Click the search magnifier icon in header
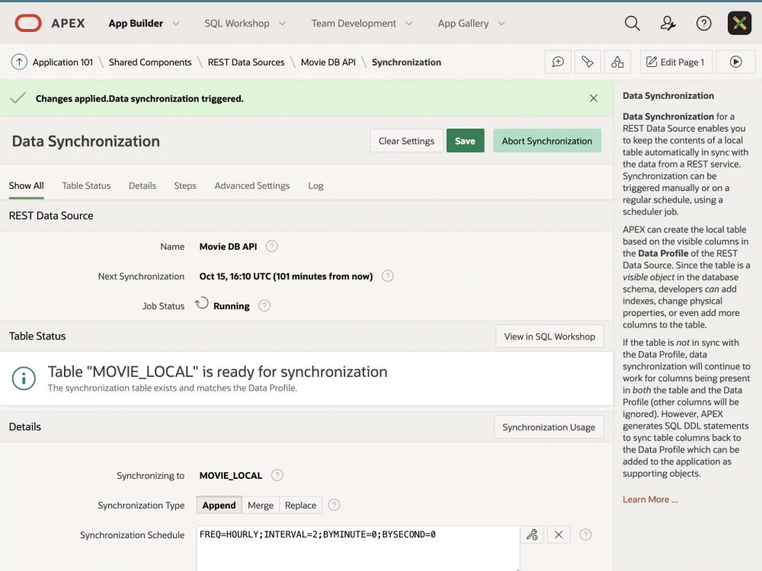 click(632, 24)
